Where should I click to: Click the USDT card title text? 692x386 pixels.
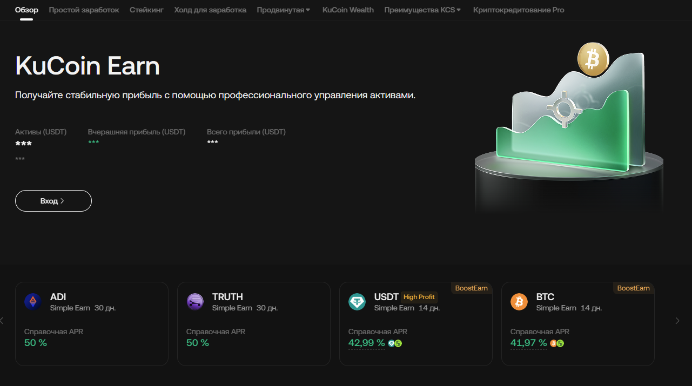386,297
